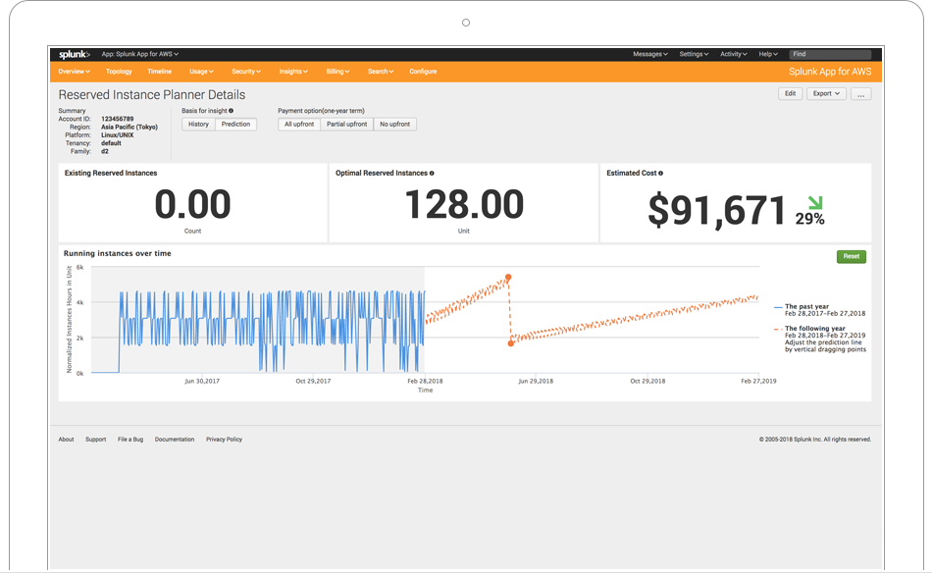Open the Privacy Policy footer link
The image size is (932, 573).
coord(224,440)
